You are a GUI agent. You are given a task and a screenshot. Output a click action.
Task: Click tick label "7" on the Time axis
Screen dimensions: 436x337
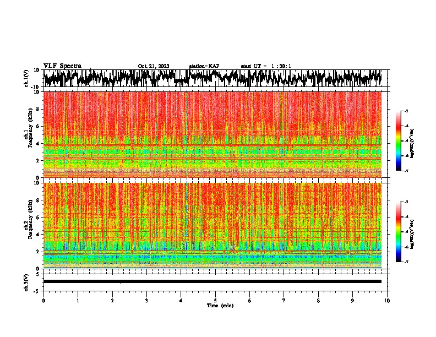click(x=284, y=301)
